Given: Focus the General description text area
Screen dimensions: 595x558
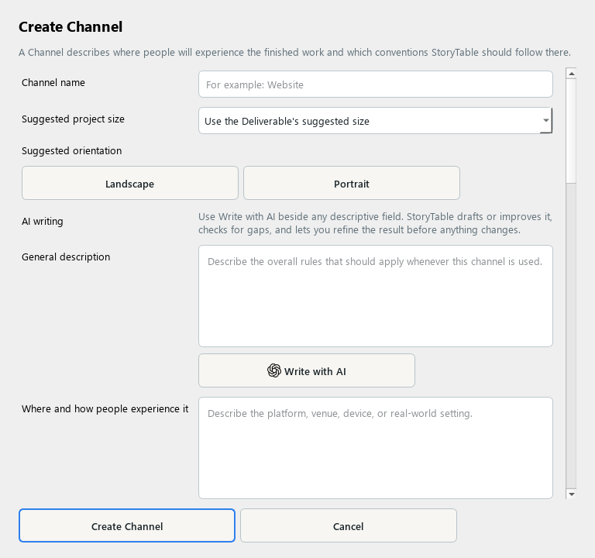Looking at the screenshot, I should [375, 296].
